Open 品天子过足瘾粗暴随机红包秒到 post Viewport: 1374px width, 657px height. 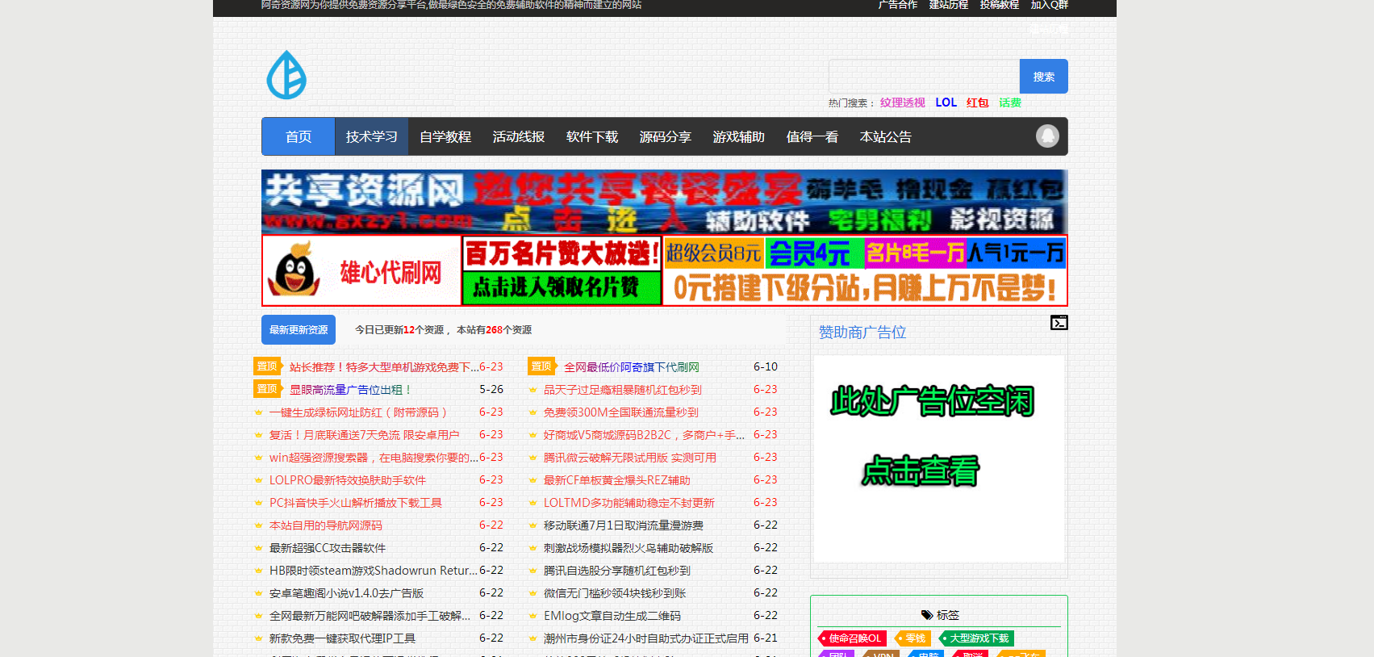(x=623, y=389)
